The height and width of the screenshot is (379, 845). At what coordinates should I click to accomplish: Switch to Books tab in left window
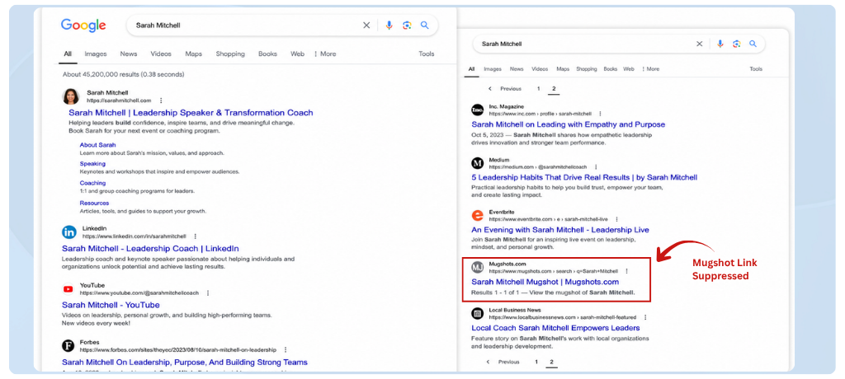(267, 54)
